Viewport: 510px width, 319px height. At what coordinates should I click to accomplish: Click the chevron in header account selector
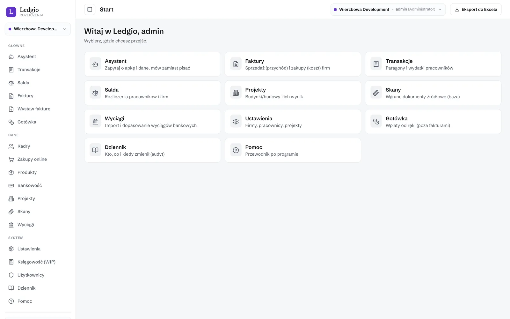[440, 10]
